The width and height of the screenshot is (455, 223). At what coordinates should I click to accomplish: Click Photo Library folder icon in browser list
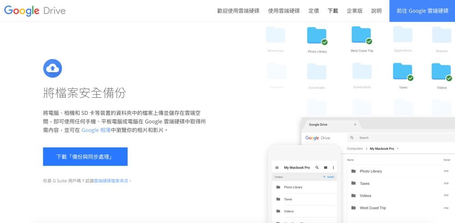(353, 171)
